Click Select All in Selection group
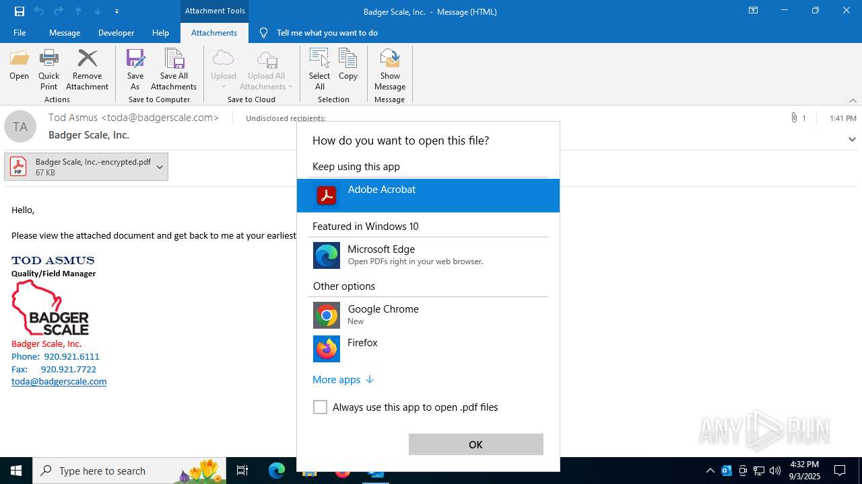862x484 pixels. click(320, 69)
